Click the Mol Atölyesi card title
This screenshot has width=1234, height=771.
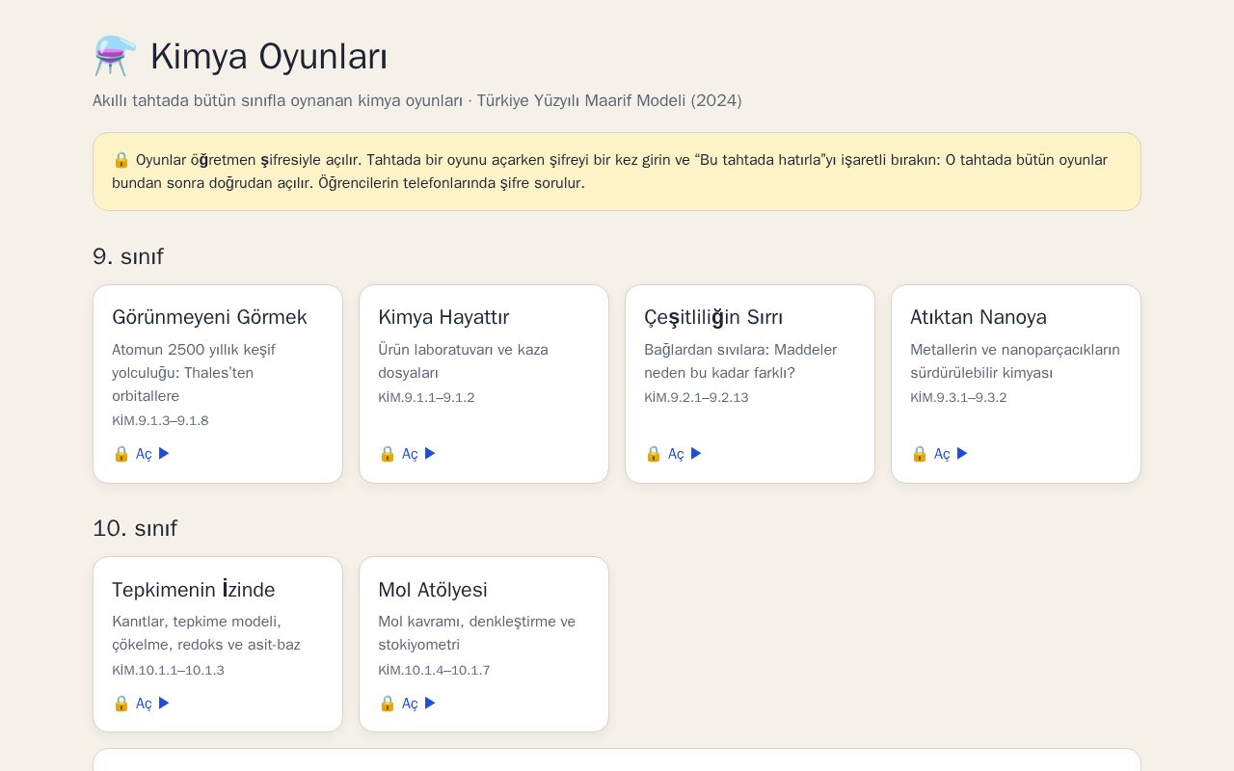coord(433,590)
